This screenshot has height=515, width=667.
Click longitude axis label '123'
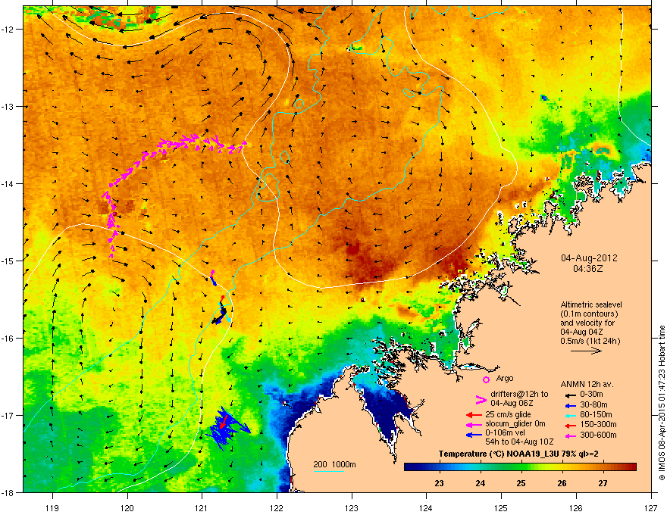click(352, 507)
